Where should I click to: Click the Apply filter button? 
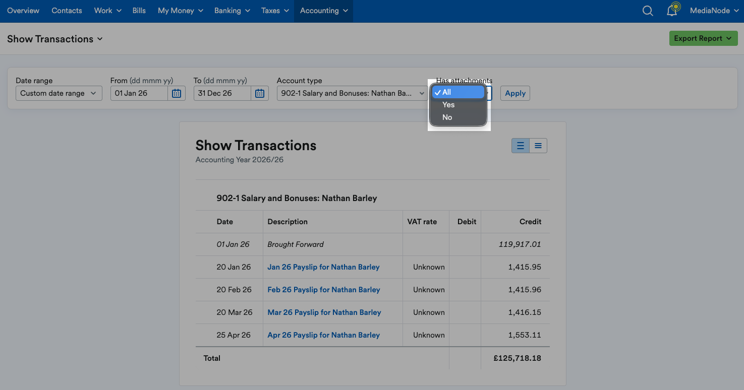pos(515,93)
